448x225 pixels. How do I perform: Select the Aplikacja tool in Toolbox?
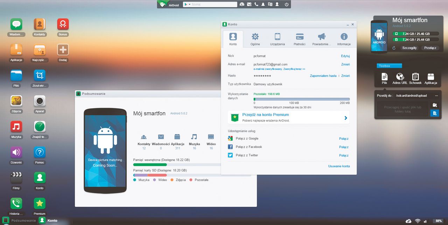(431, 79)
